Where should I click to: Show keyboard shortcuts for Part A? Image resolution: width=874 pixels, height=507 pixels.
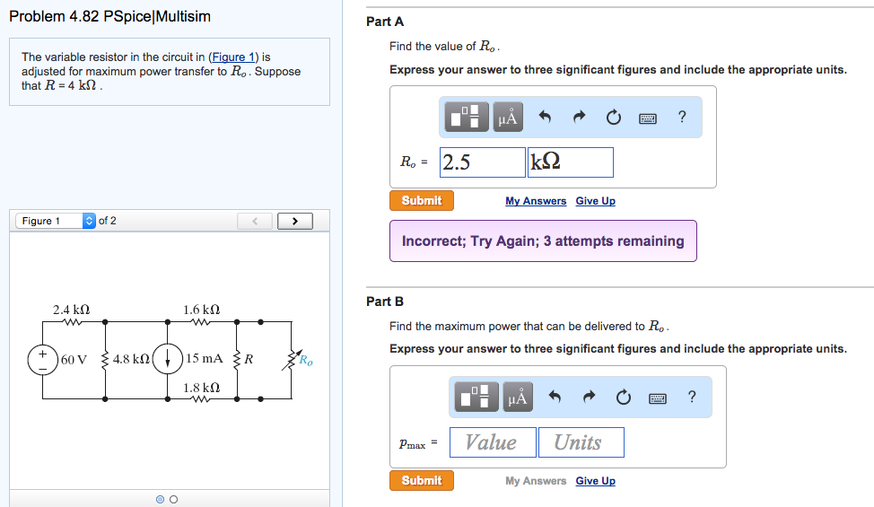(x=647, y=118)
